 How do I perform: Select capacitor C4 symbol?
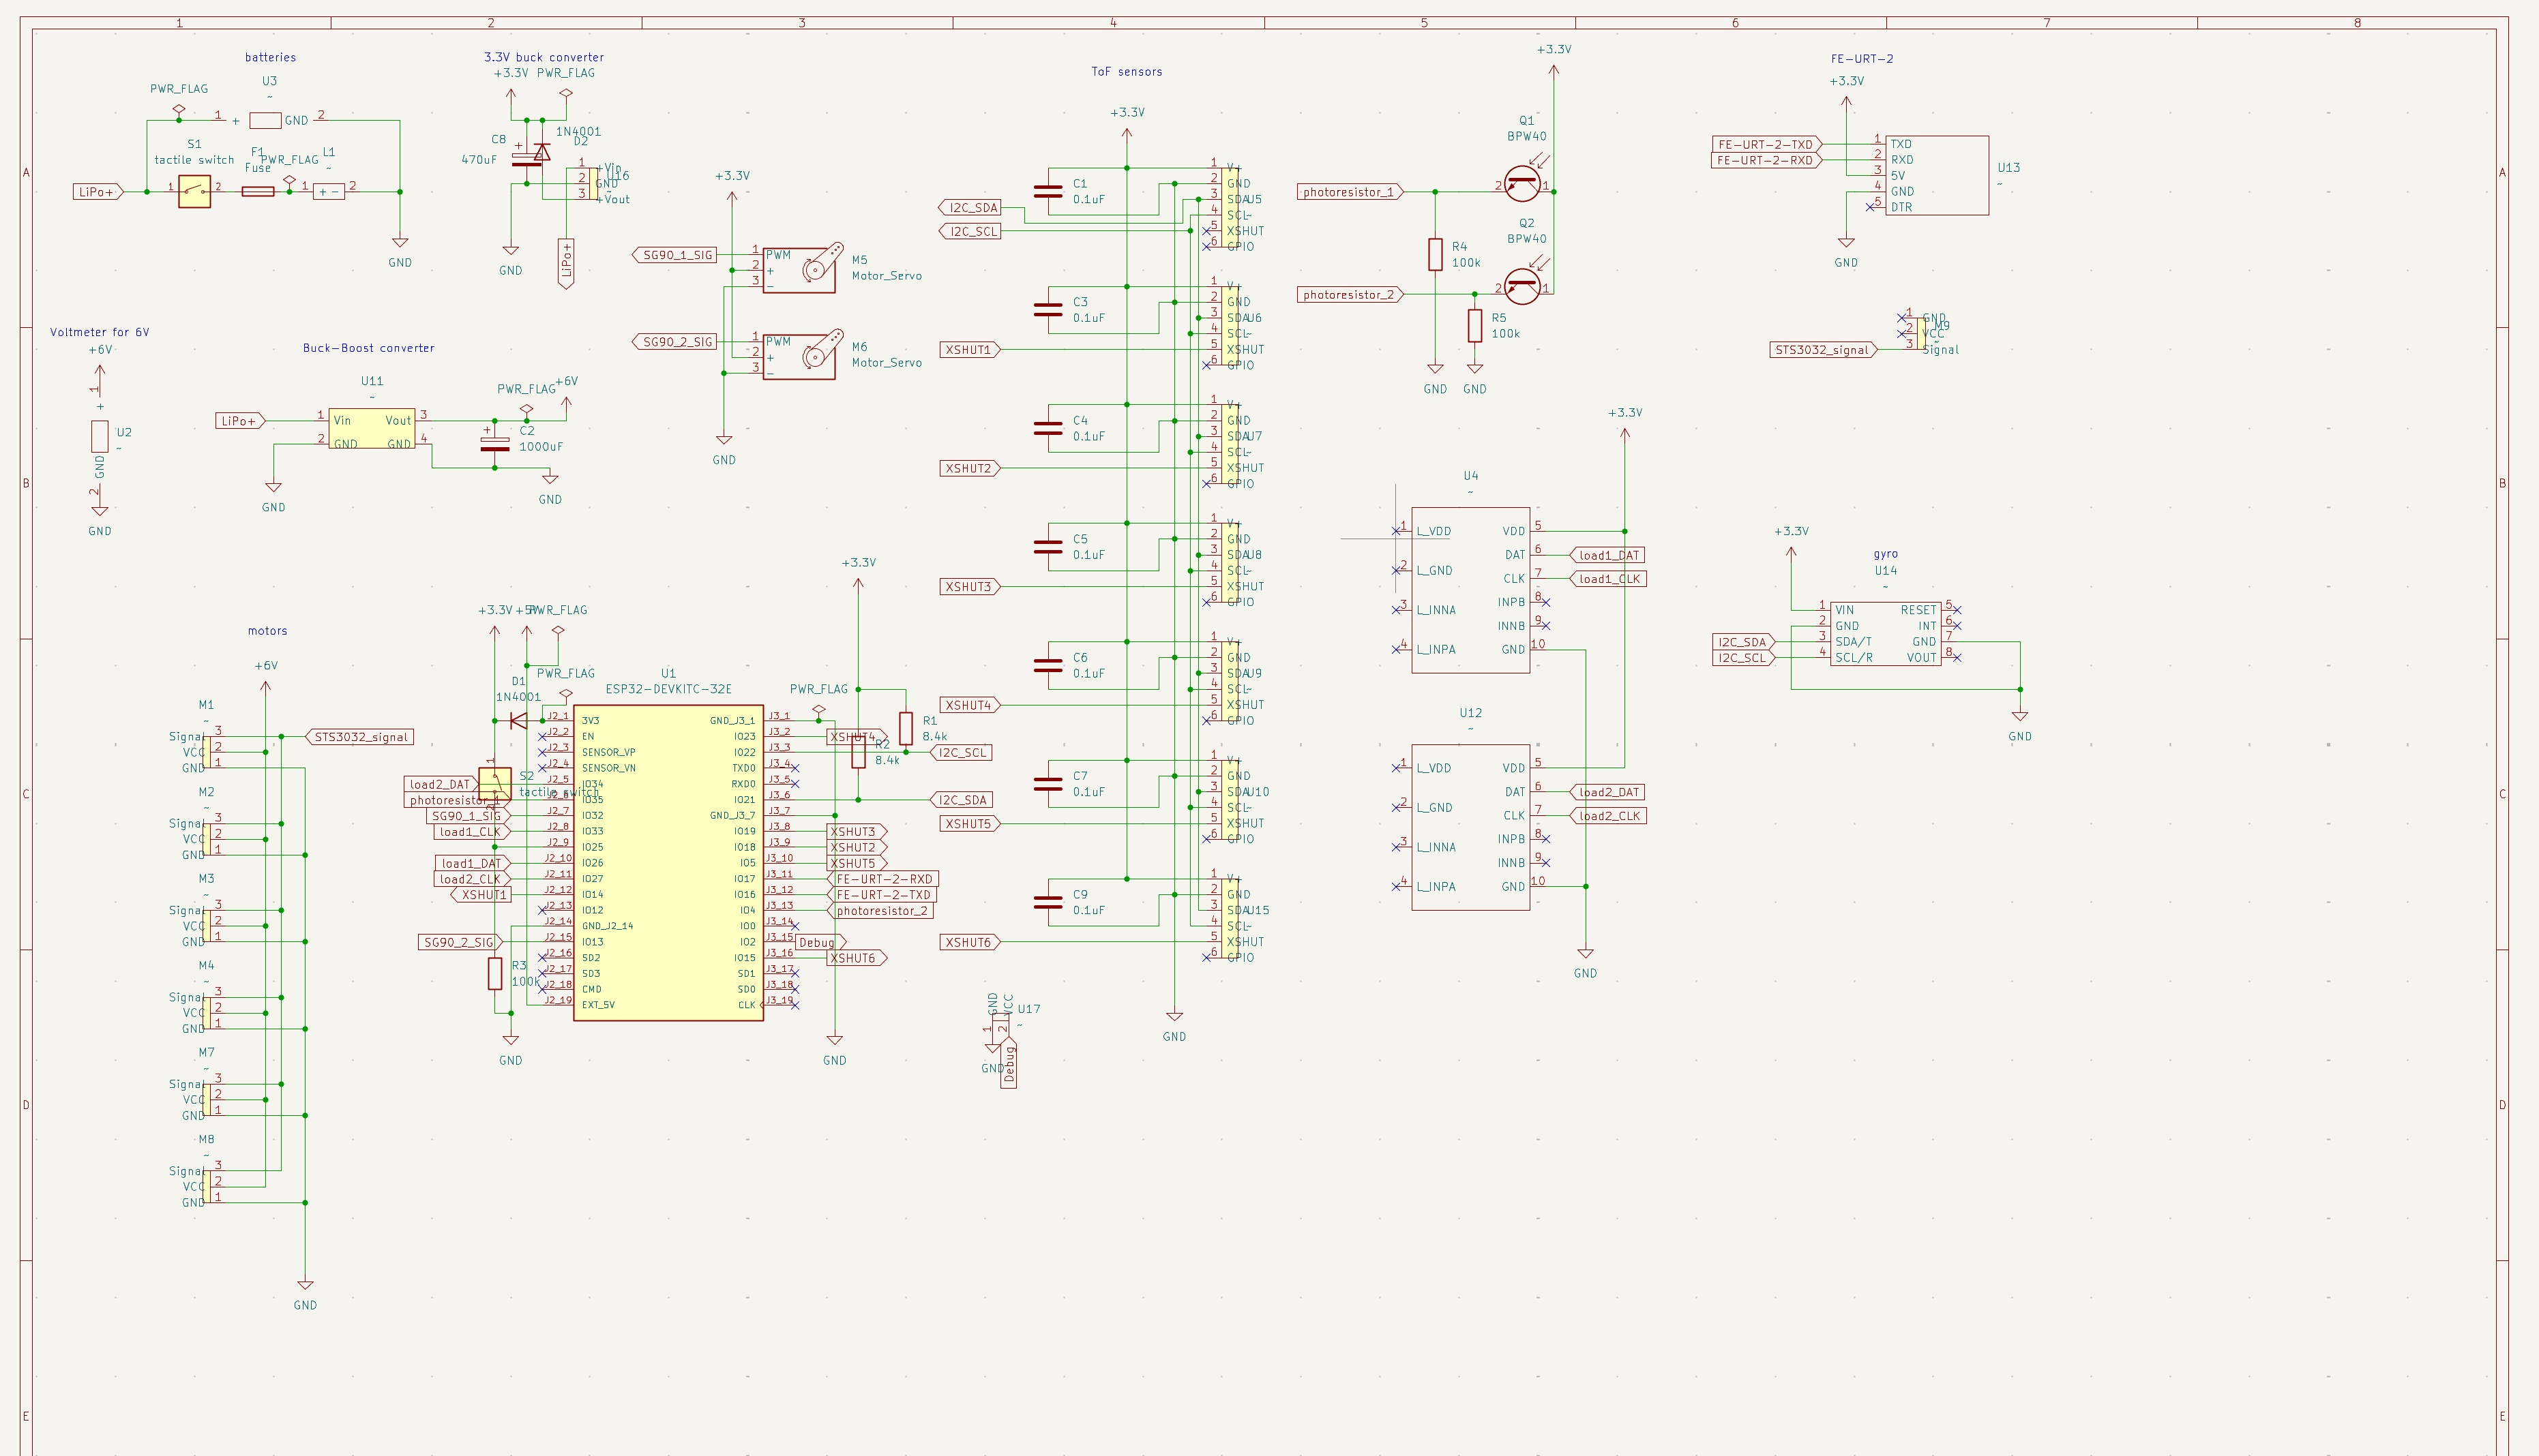(x=1048, y=428)
